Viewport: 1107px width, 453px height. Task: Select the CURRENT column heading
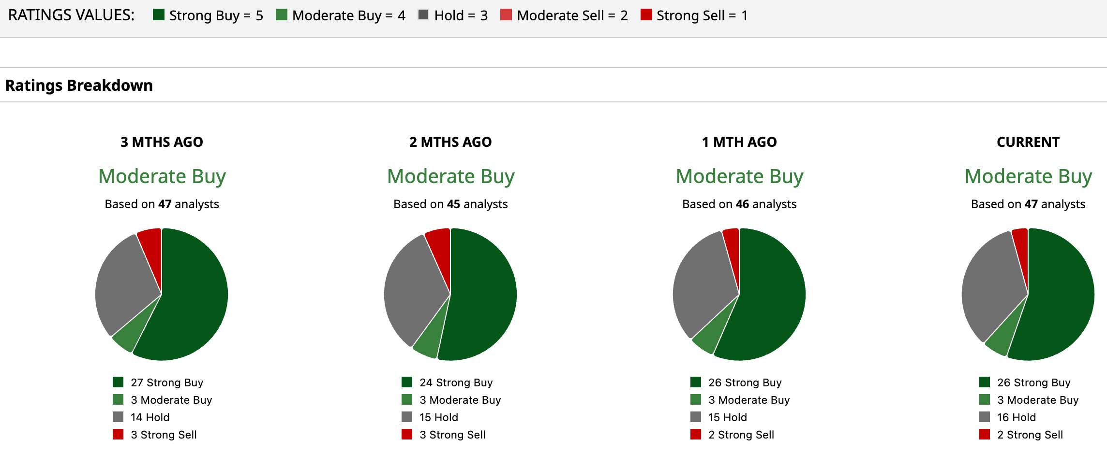(x=1028, y=142)
